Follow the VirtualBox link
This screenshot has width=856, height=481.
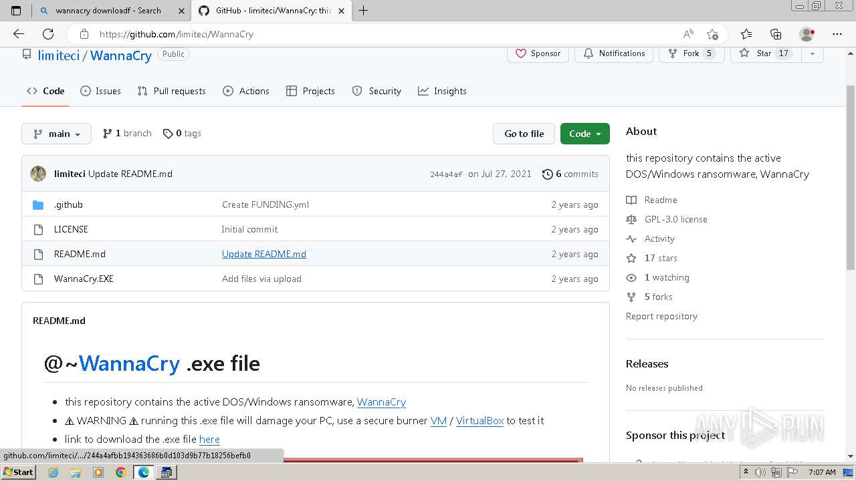coord(479,421)
